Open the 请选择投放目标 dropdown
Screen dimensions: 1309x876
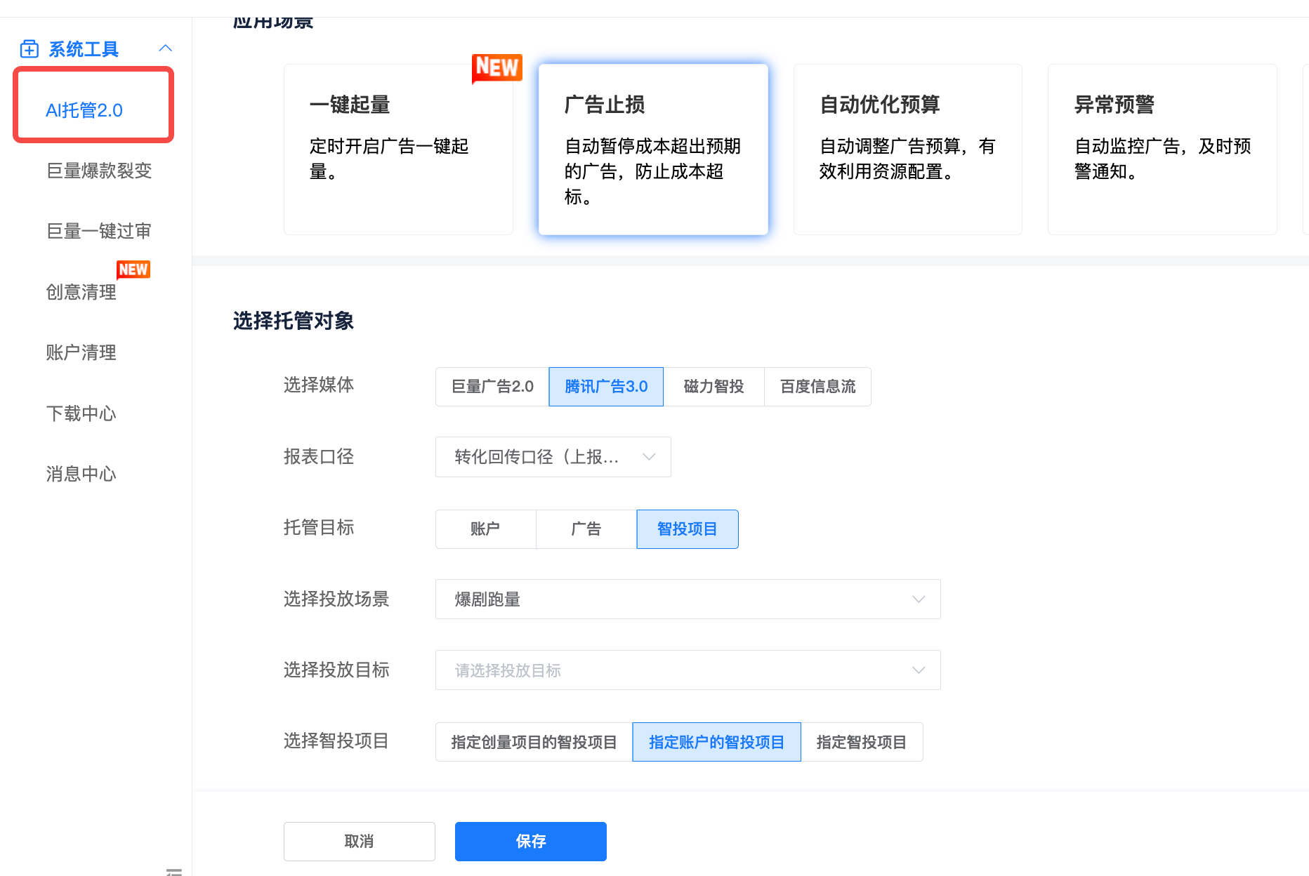(x=688, y=670)
